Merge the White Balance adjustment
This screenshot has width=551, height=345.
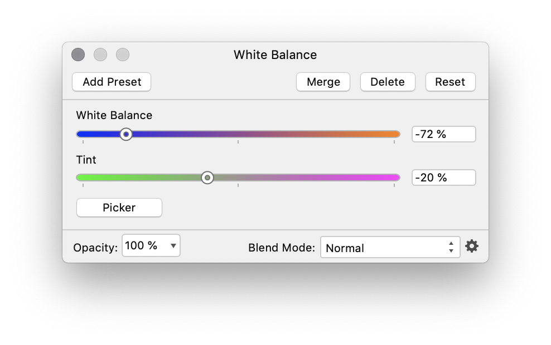click(x=323, y=82)
